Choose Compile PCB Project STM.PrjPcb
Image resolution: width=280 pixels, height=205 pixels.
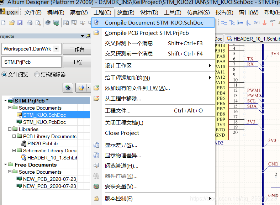(153, 33)
